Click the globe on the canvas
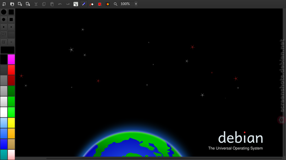 tap(133, 145)
